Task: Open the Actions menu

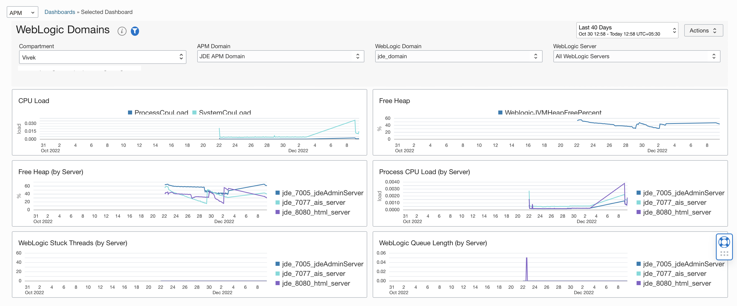Action: click(703, 30)
